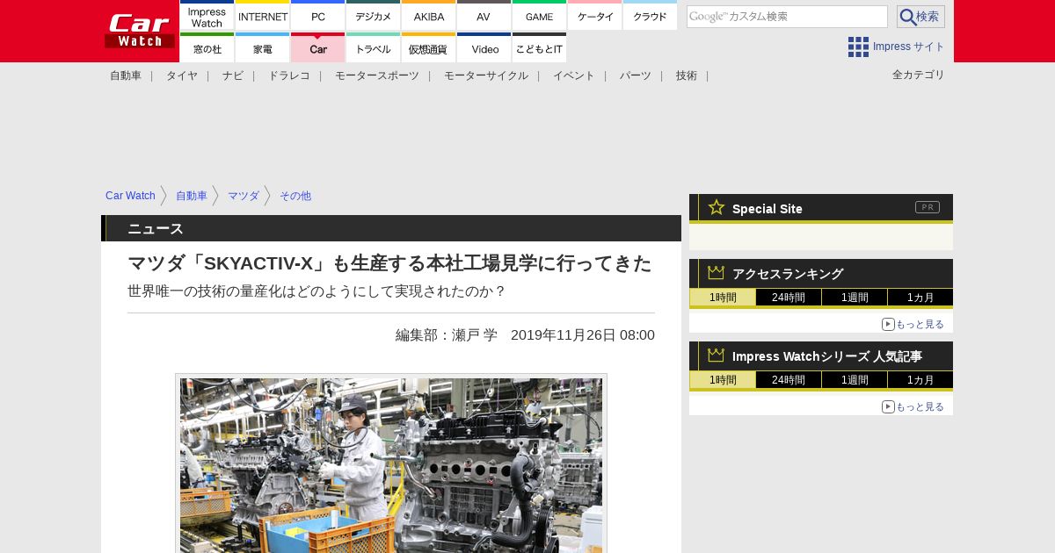Select 1時間 tab in Impress Watchシリーズ 人気記事
The width and height of the screenshot is (1055, 553).
[x=723, y=380]
